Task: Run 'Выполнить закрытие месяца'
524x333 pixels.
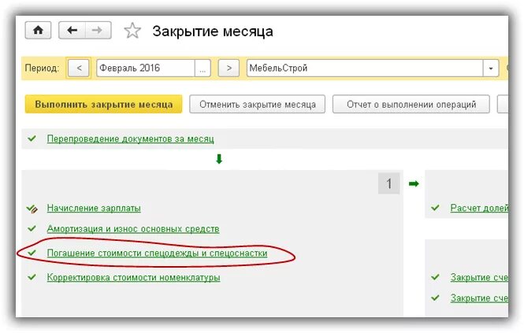Action: click(x=103, y=104)
